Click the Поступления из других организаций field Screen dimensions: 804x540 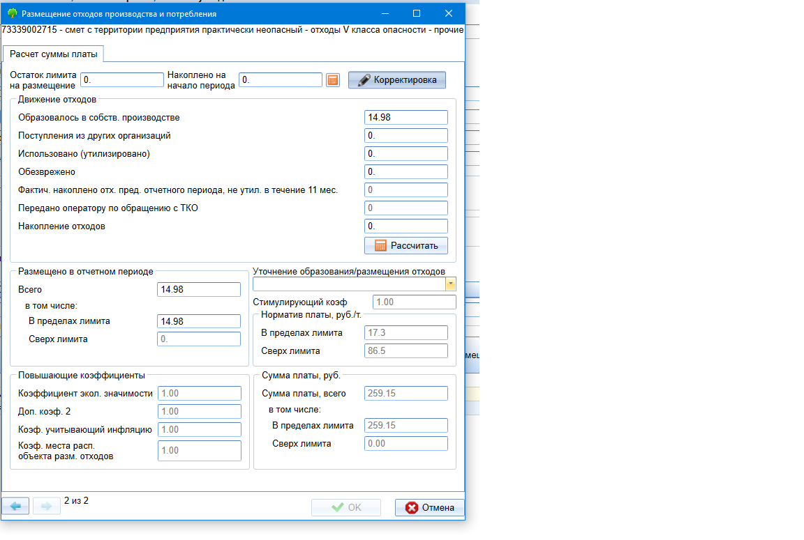tap(405, 136)
